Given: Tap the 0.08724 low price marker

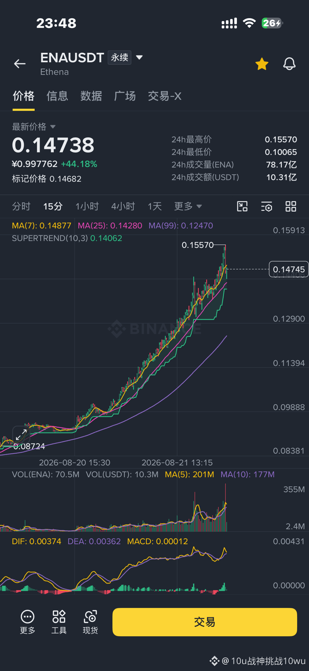Looking at the screenshot, I should pos(29,446).
